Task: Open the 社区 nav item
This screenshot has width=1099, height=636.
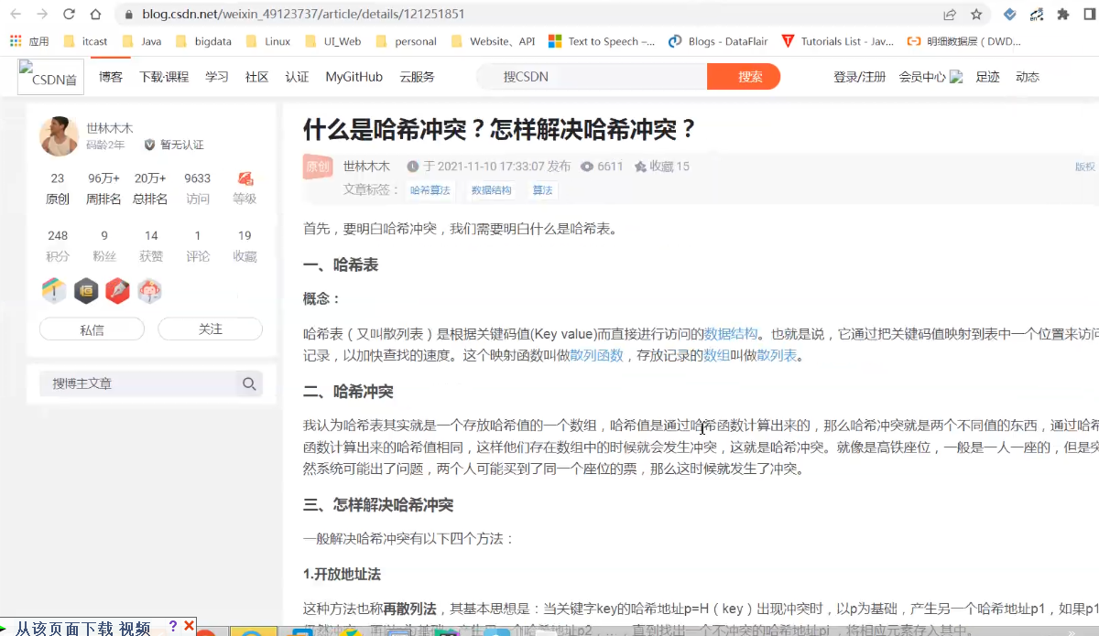Action: click(x=257, y=77)
